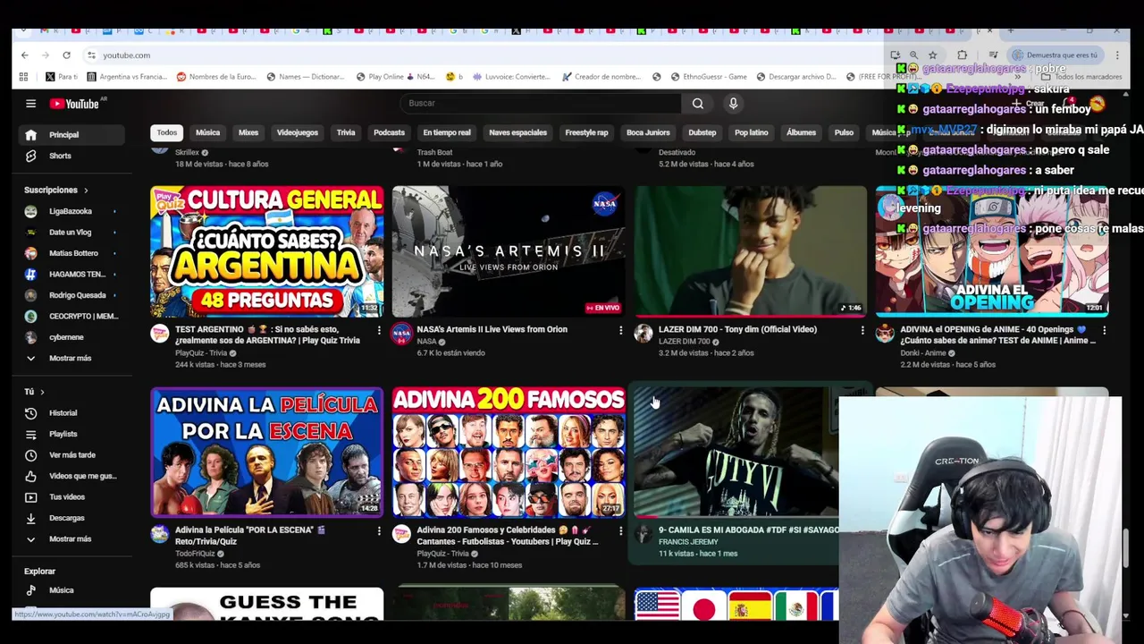Viewport: 1144px width, 644px height.
Task: Select the Álbumes chip
Action: [x=801, y=132]
